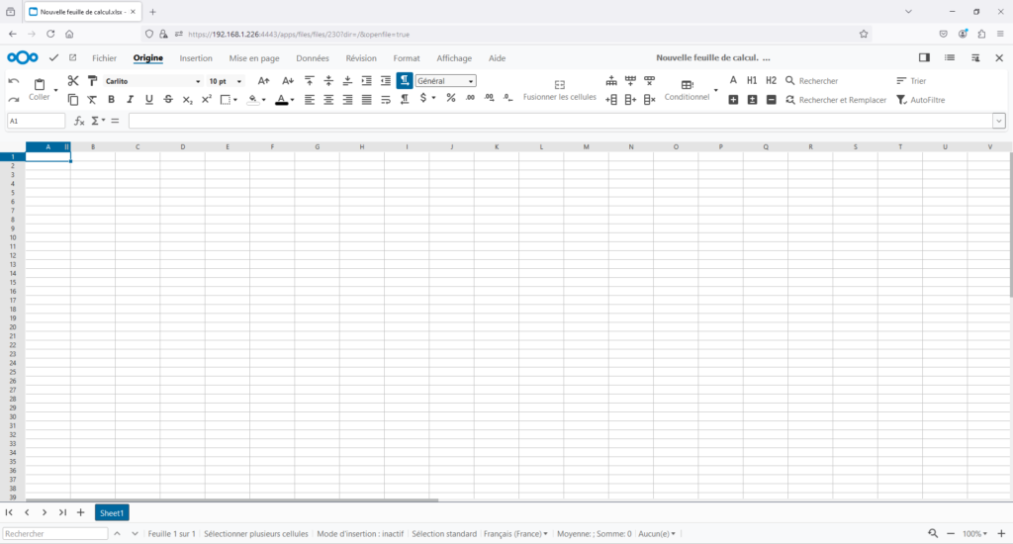The width and height of the screenshot is (1013, 544).
Task: Open font color dropdown arrow
Action: pos(292,100)
